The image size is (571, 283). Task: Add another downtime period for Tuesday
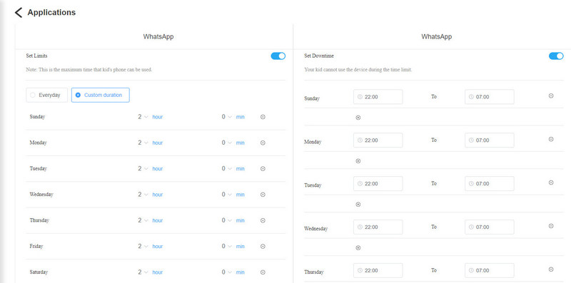[x=358, y=205]
